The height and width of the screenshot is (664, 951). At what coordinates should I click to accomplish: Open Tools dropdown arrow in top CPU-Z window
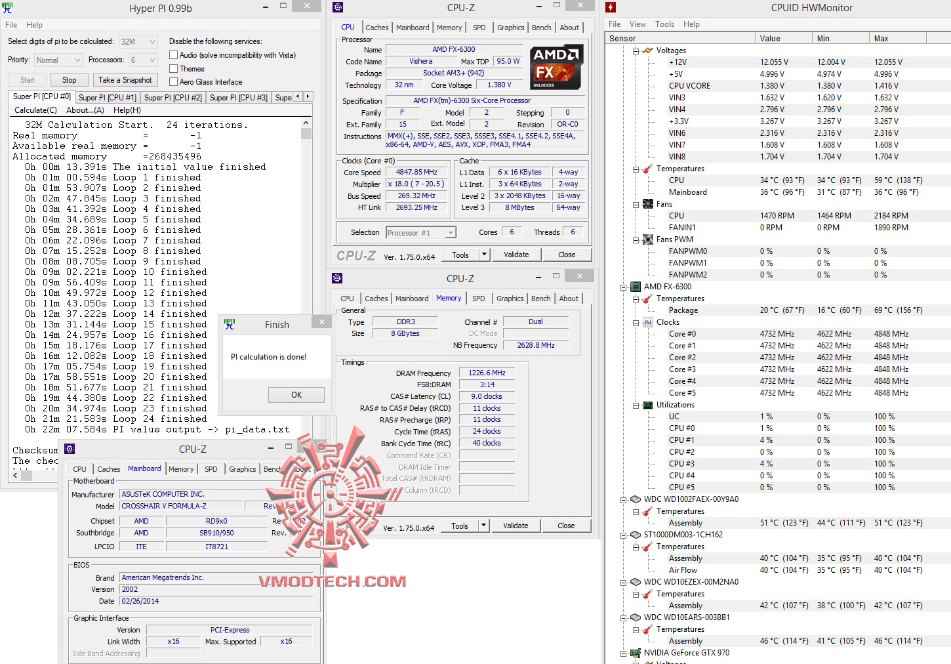click(484, 255)
